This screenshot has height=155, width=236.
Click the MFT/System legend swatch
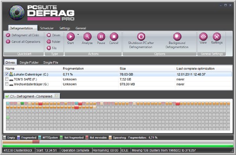coord(40,137)
